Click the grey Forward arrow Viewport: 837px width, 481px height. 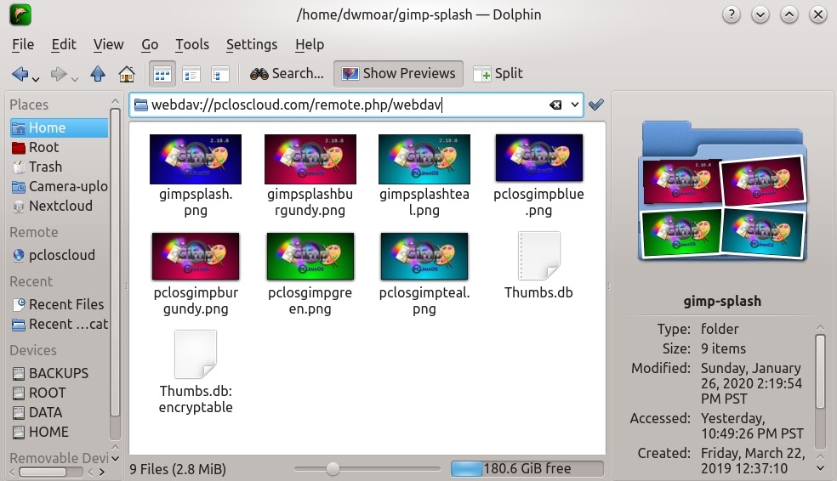pos(58,74)
